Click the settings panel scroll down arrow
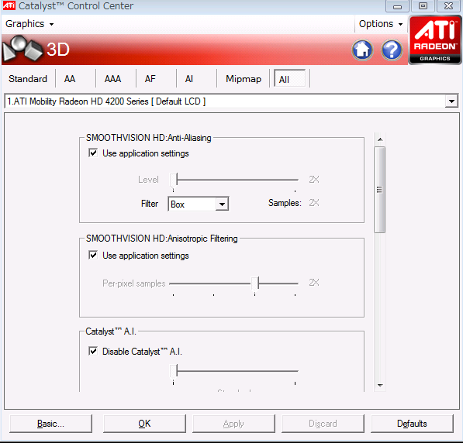463x443 pixels. point(380,385)
